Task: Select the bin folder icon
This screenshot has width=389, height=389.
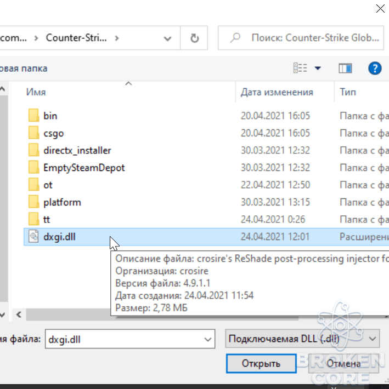Action: point(33,116)
